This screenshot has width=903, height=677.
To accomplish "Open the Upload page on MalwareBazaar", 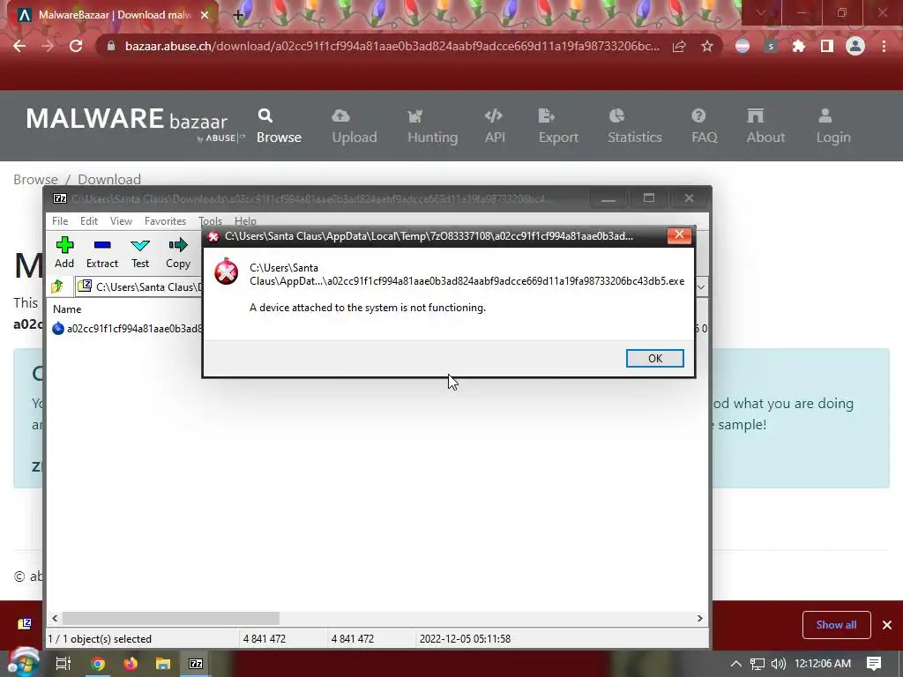I will point(354,126).
